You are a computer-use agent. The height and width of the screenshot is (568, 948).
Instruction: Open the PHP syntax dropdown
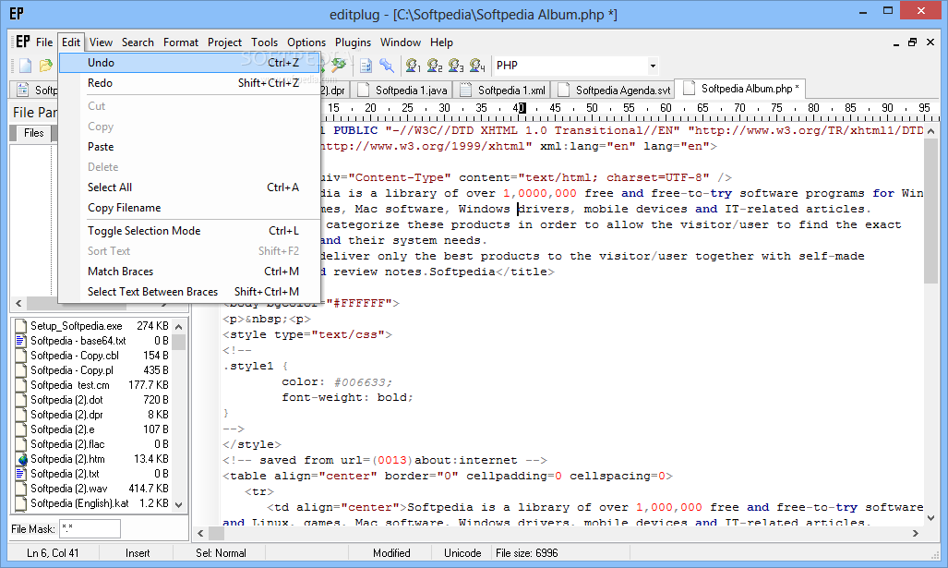coord(653,66)
